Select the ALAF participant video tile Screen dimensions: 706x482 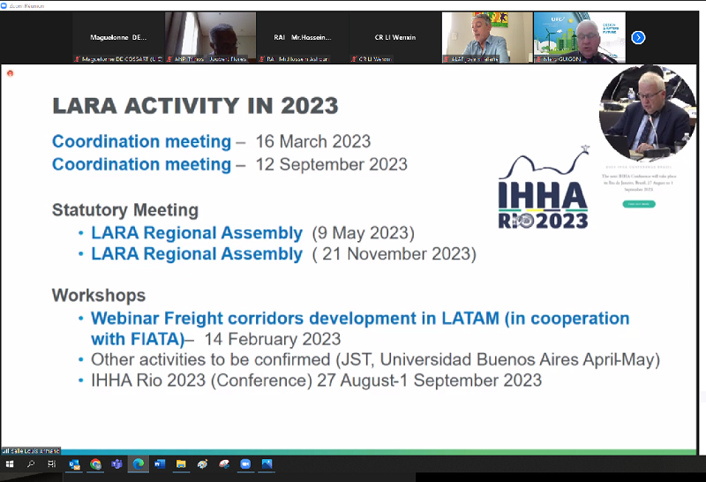[x=487, y=37]
